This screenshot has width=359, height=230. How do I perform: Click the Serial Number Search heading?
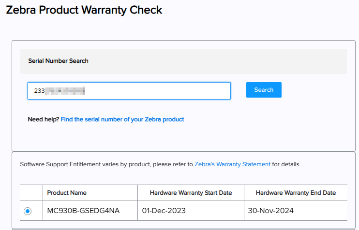coord(58,61)
